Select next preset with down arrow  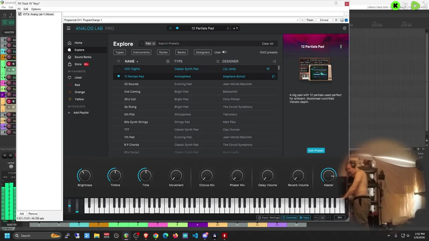point(237,28)
